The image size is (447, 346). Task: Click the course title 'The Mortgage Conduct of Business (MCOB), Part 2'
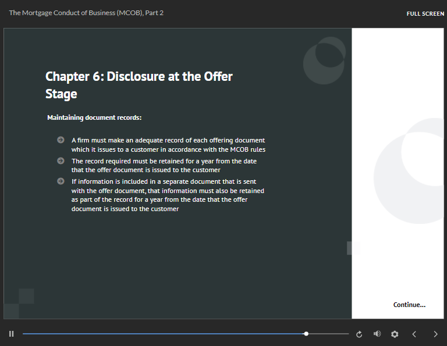point(86,13)
